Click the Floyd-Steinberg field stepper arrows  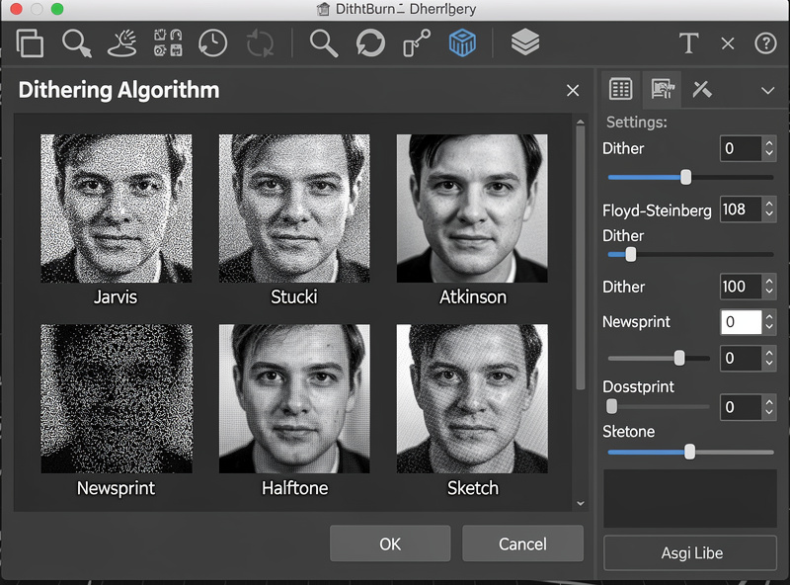[x=769, y=209]
